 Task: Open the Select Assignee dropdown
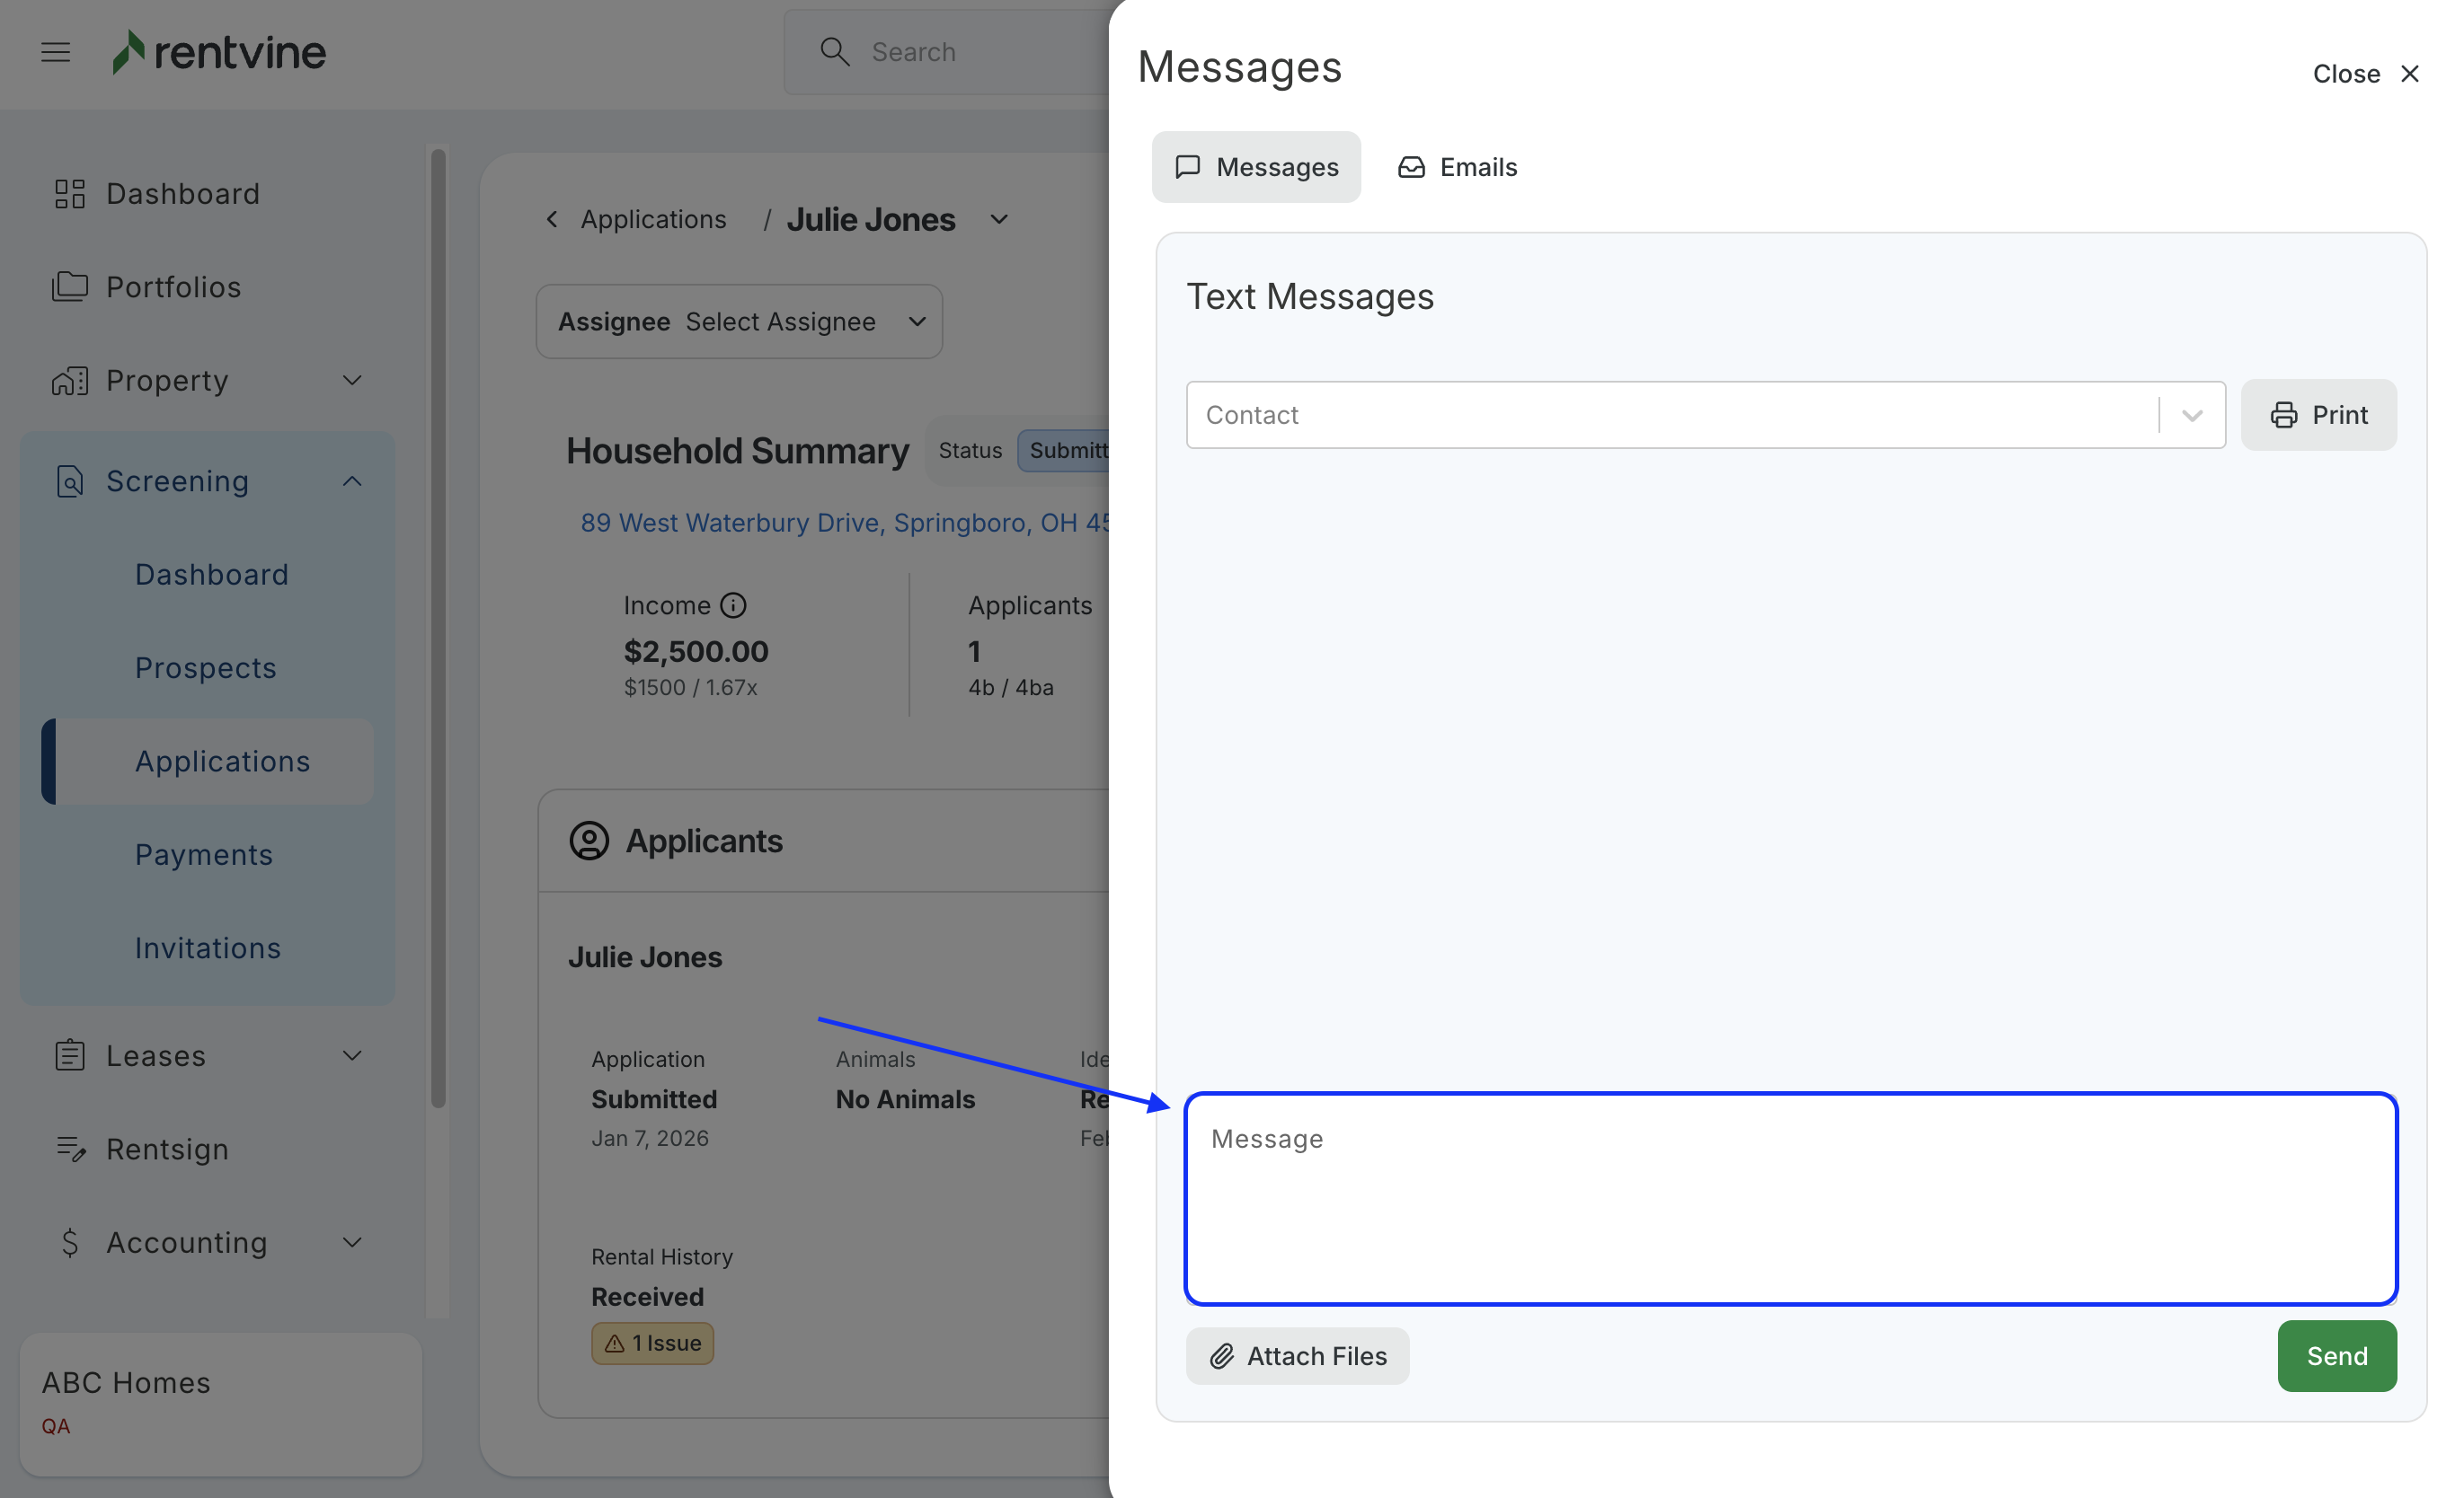point(780,322)
